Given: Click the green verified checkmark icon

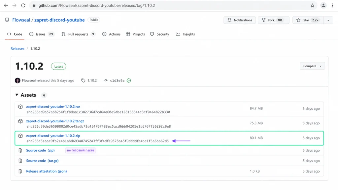Looking at the screenshot, I should 129,80.
